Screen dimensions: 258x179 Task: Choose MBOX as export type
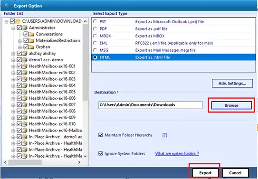95,36
